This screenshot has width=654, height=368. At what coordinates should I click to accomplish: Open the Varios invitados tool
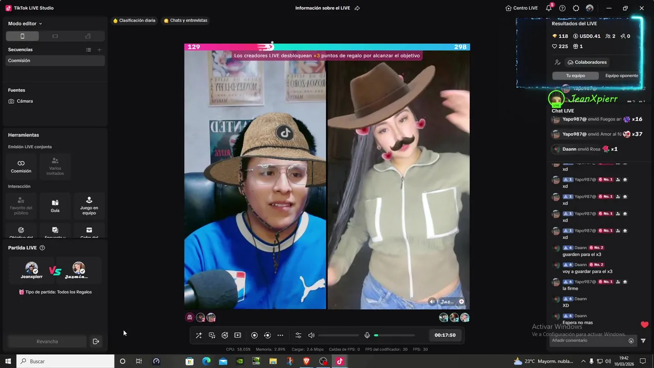(55, 166)
